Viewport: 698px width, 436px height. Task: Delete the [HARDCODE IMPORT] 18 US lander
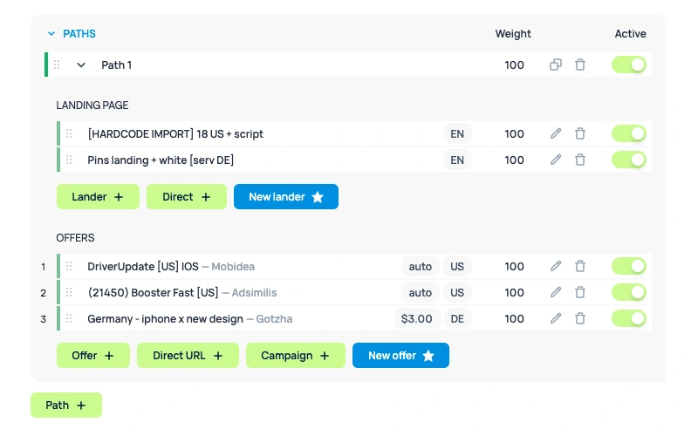pyautogui.click(x=580, y=133)
